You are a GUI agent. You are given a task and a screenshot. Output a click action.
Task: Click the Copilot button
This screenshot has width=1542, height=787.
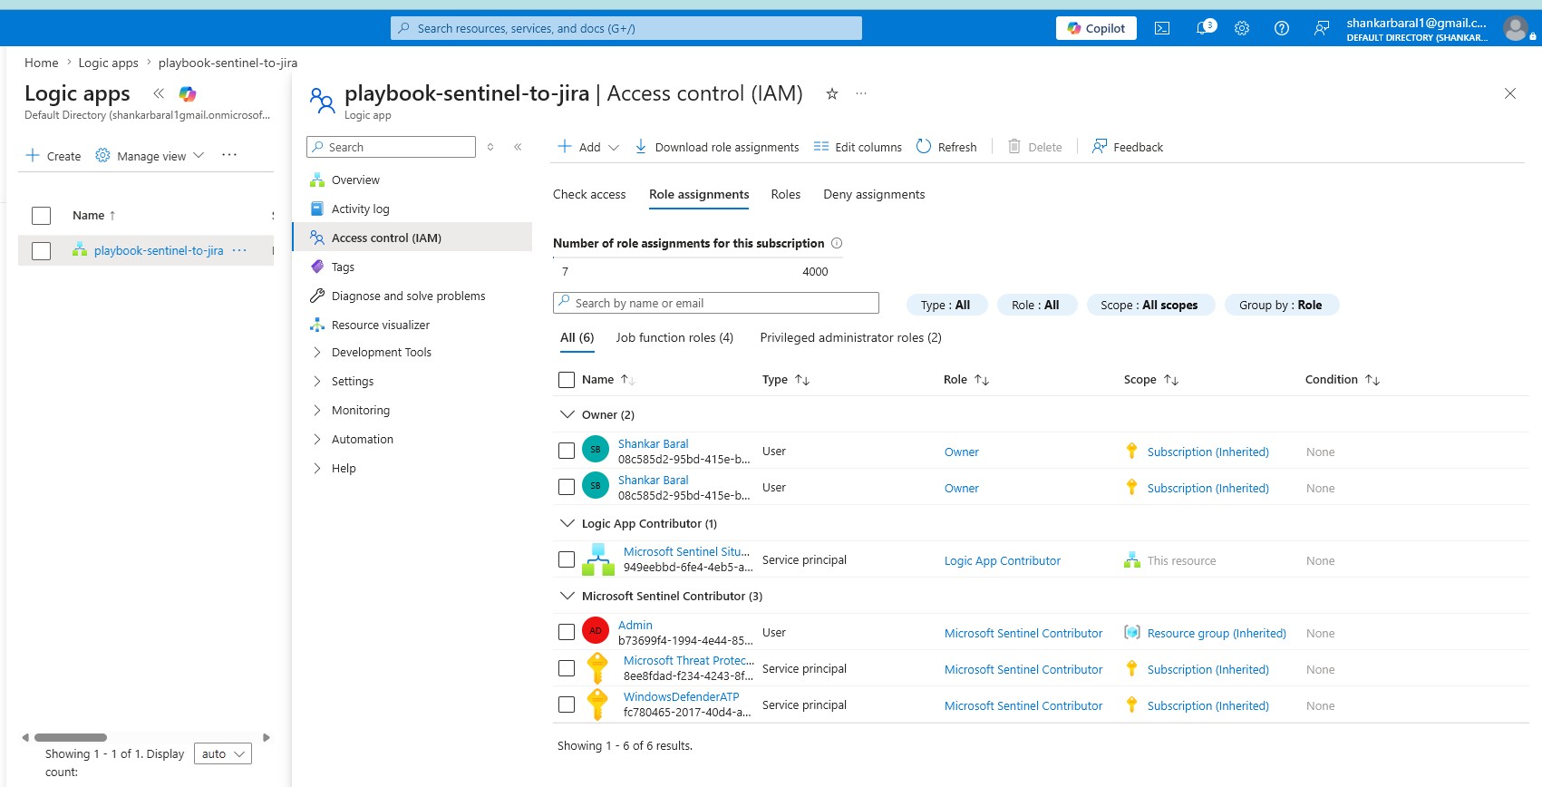click(x=1096, y=28)
